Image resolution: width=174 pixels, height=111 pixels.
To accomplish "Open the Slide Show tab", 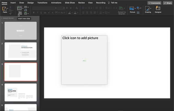I will click(70, 3).
